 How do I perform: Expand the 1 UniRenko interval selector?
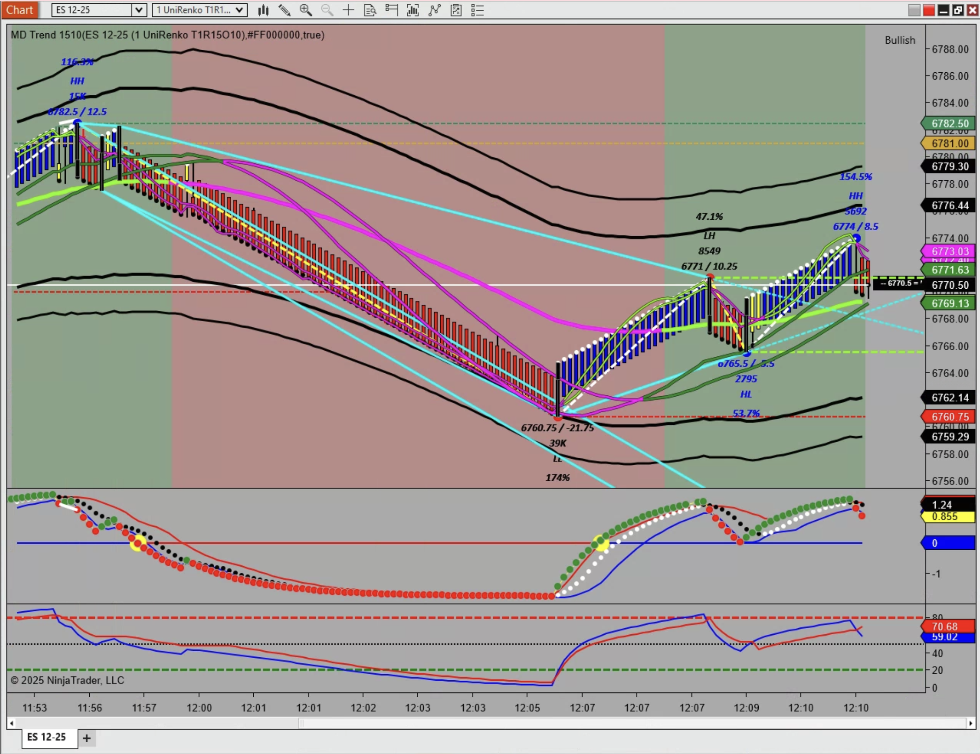pos(240,10)
